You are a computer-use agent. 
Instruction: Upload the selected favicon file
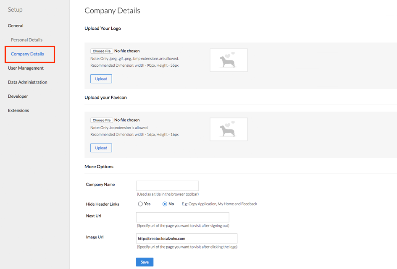pos(101,148)
